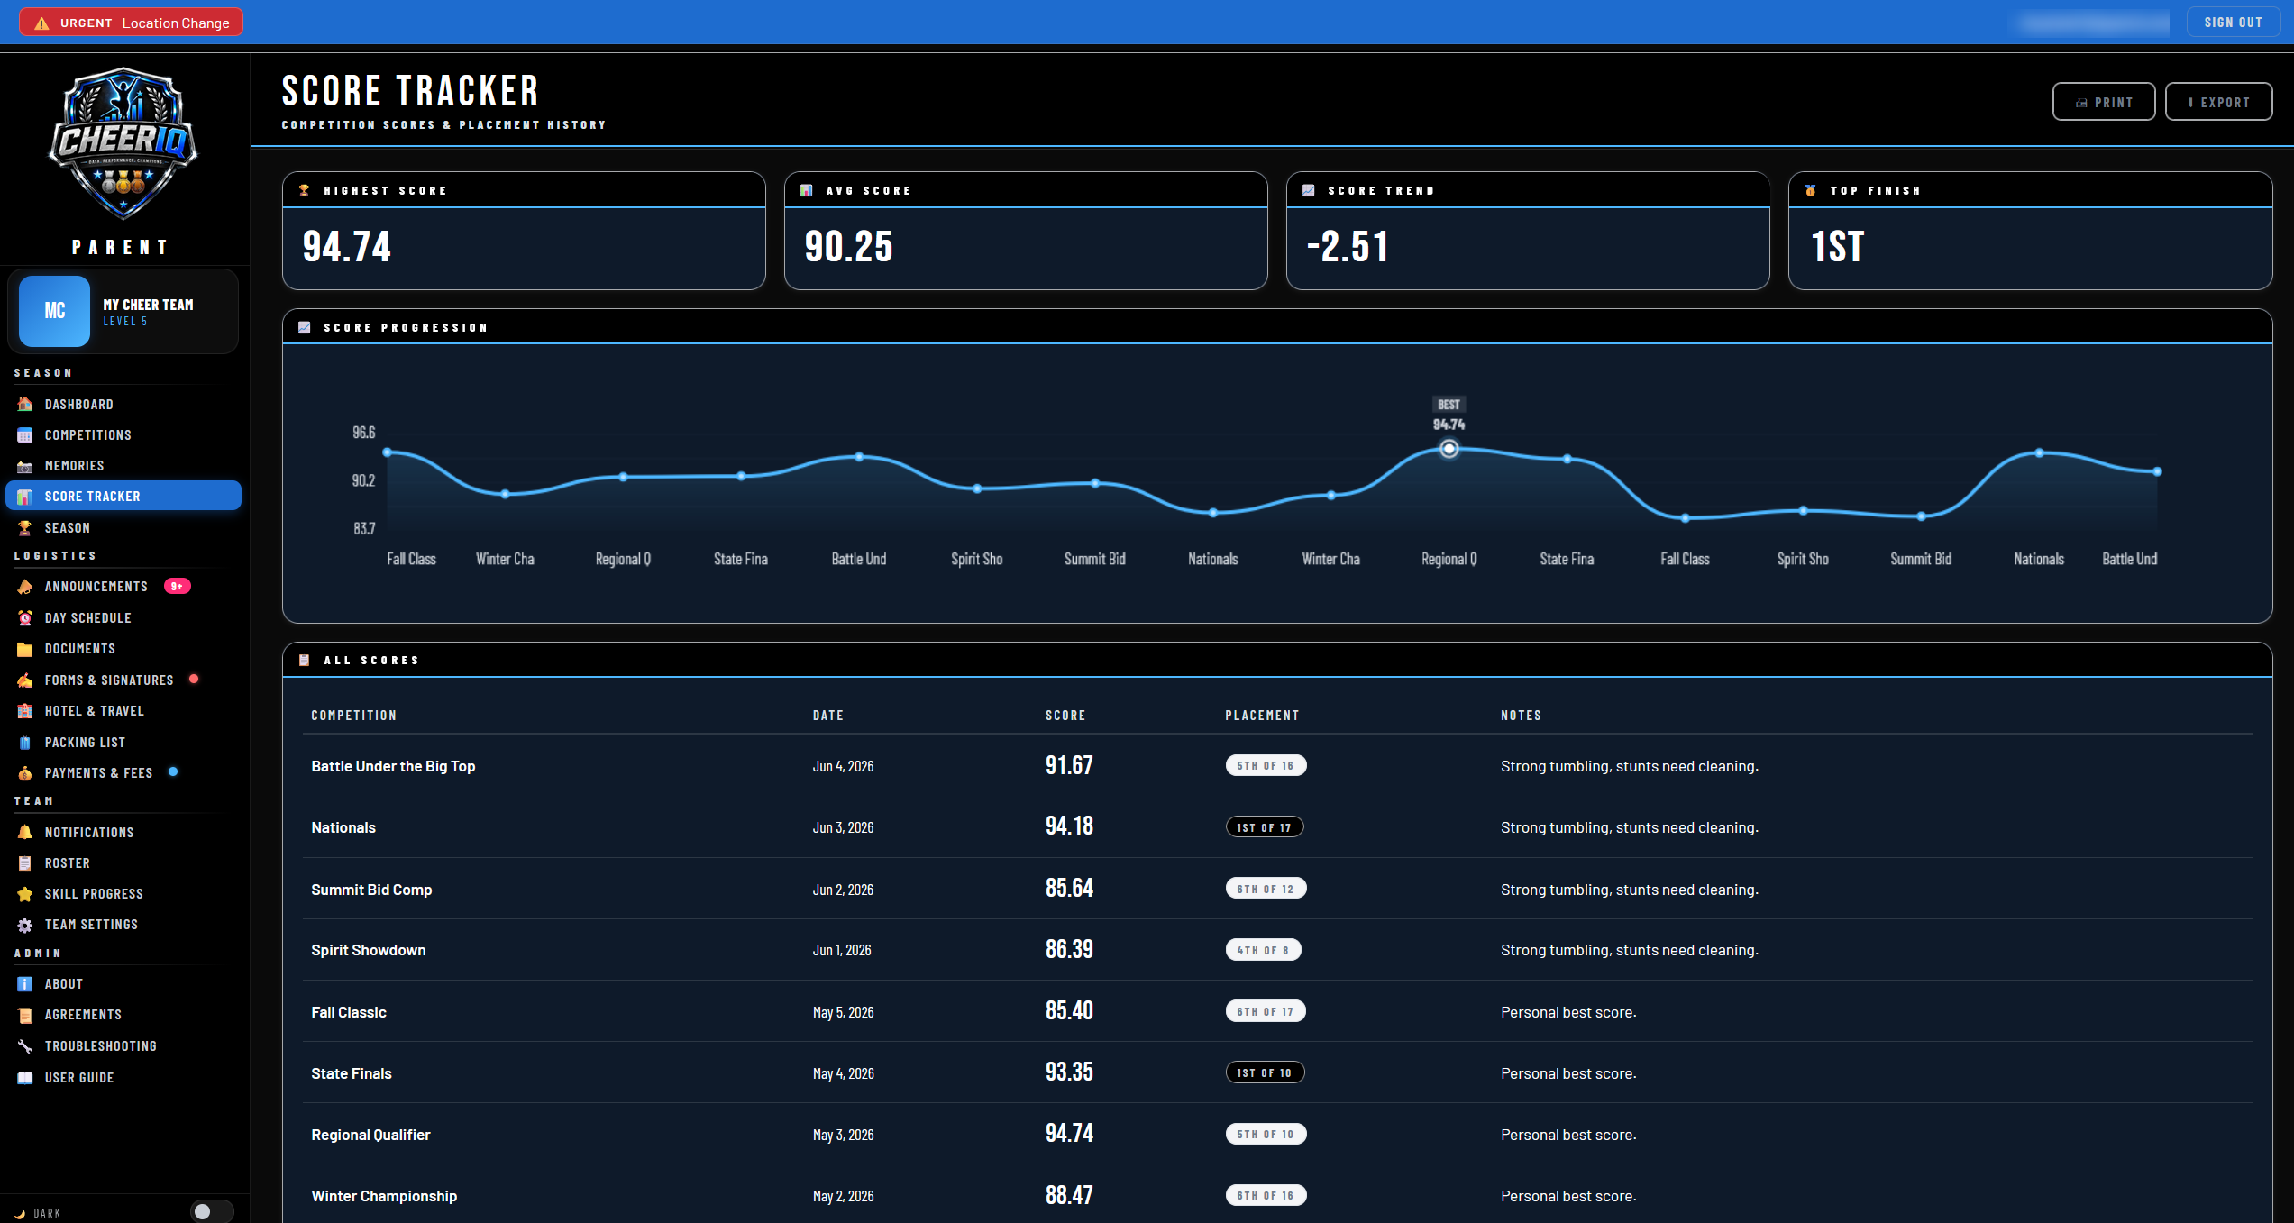This screenshot has width=2294, height=1223.
Task: Click the Sign Out button
Action: 2233,23
